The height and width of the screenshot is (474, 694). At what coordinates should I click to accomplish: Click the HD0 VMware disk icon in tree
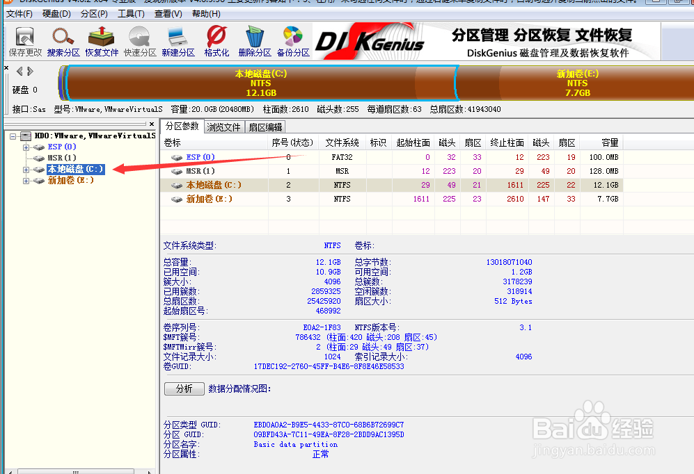(x=26, y=136)
